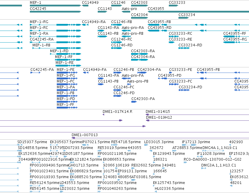Image resolution: width=249 pixels, height=193 pixels.
Task: Select the MEP-1 gene label
Action: [35, 3]
